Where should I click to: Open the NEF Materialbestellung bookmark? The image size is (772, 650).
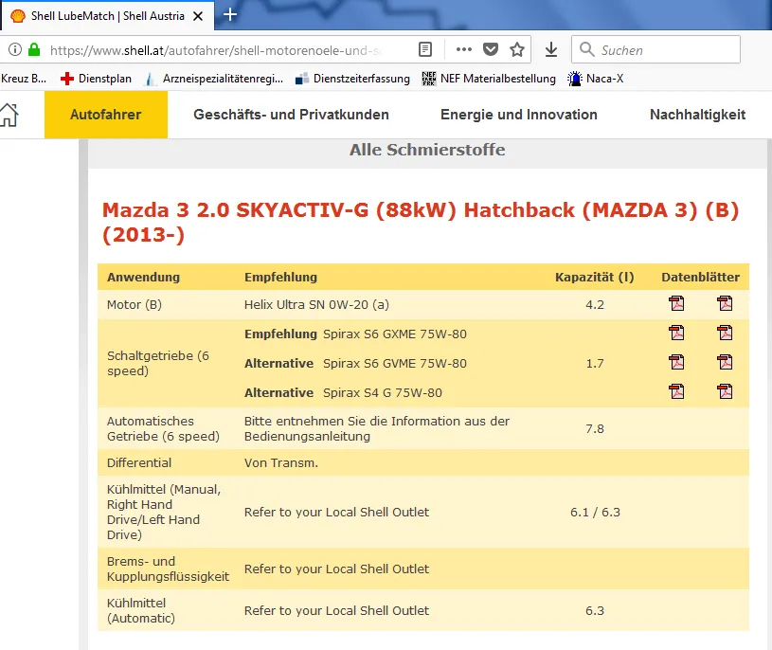point(489,79)
